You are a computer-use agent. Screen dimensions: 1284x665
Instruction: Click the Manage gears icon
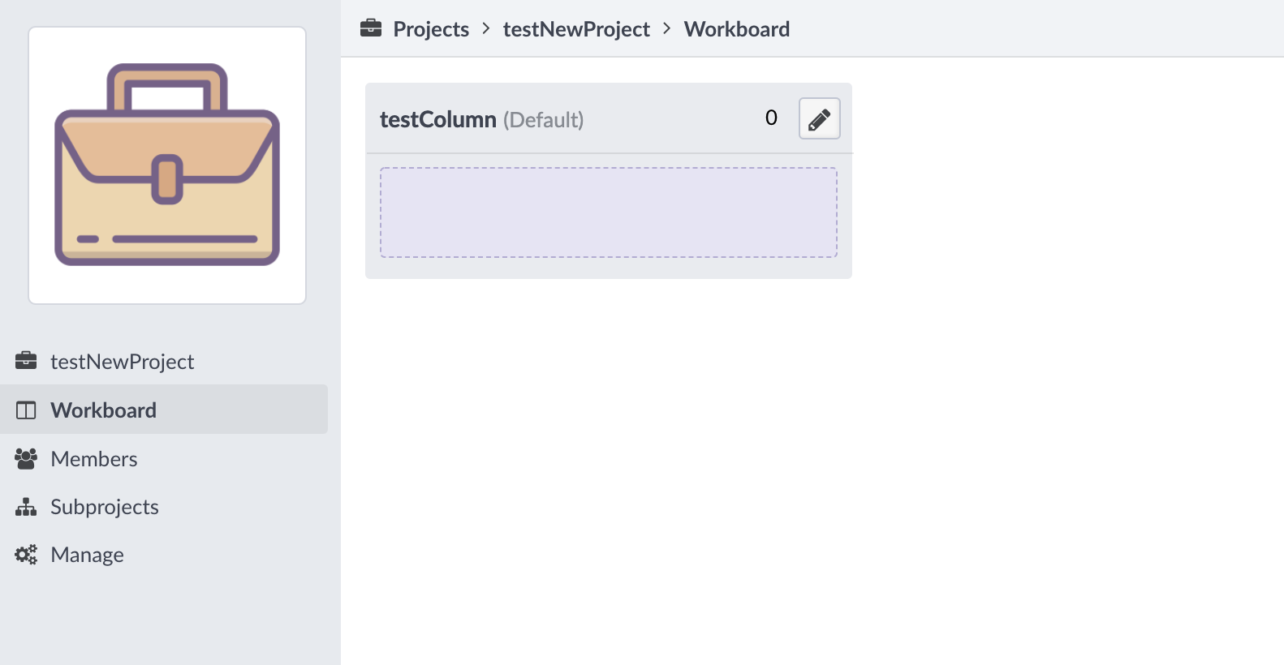[x=26, y=555]
